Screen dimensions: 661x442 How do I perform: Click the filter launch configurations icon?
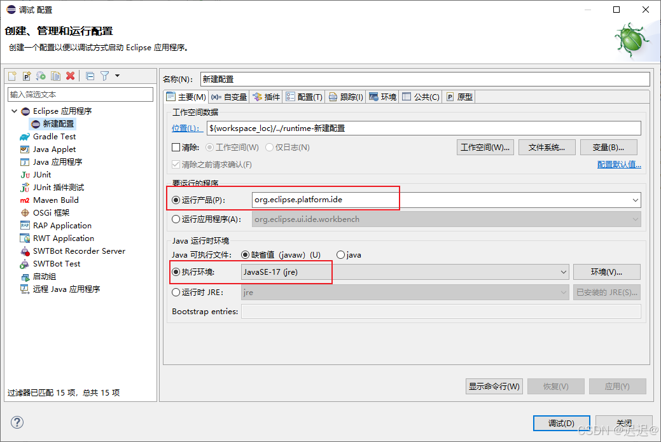104,76
